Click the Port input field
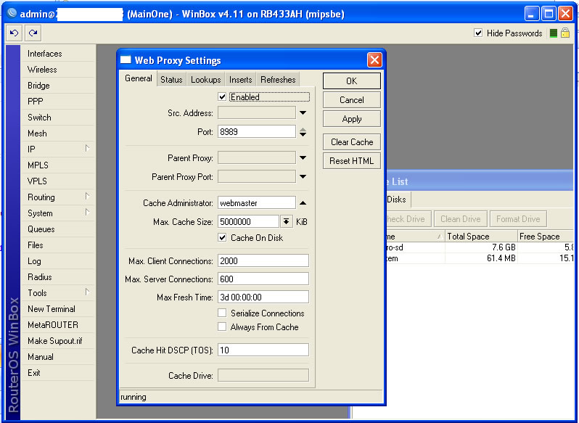The width and height of the screenshot is (579, 423). (x=257, y=132)
